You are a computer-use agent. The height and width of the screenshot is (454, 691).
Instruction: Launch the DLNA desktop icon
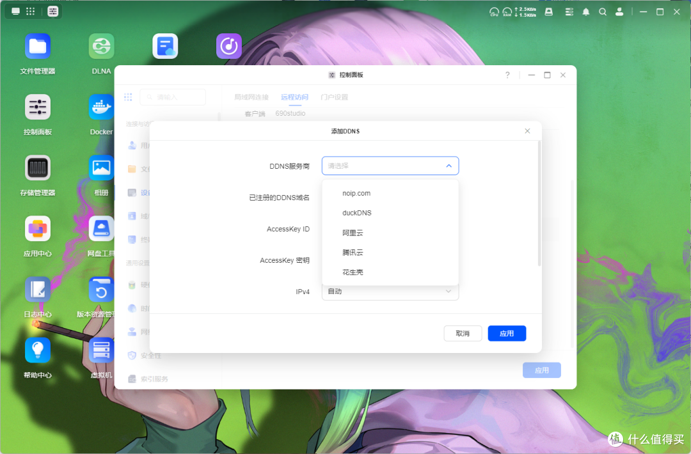[101, 46]
